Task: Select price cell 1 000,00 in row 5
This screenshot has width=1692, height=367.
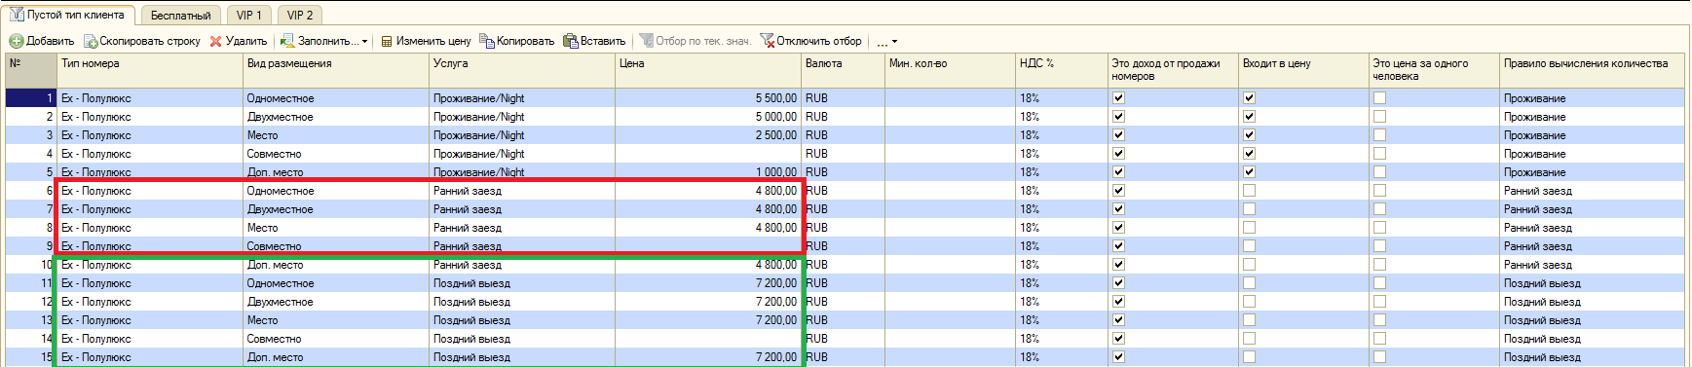Action: [708, 172]
